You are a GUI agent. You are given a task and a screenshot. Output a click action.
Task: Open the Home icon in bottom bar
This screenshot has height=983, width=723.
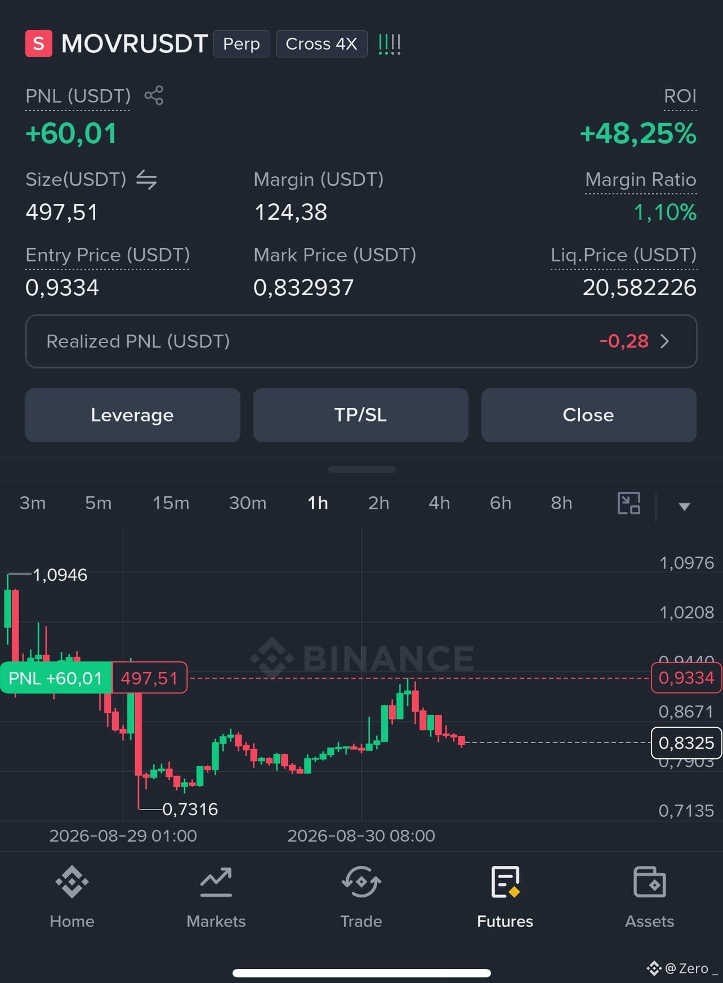point(72,882)
